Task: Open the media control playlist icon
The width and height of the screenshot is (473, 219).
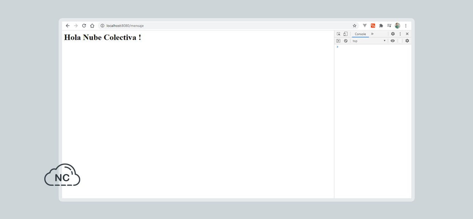Action: tap(389, 26)
